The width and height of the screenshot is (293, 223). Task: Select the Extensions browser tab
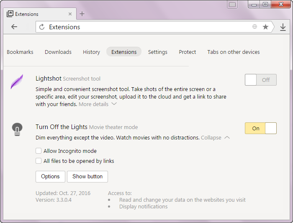(40, 14)
